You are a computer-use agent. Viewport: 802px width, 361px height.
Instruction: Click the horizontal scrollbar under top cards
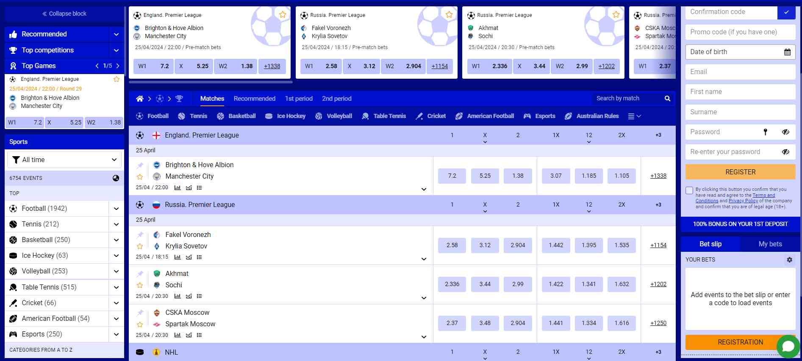pyautogui.click(x=211, y=82)
